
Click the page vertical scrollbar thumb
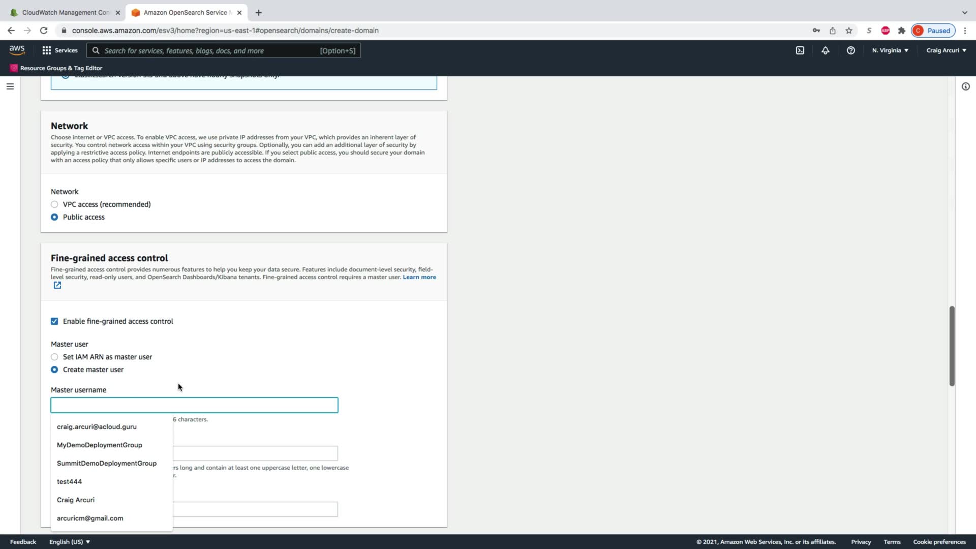[952, 346]
